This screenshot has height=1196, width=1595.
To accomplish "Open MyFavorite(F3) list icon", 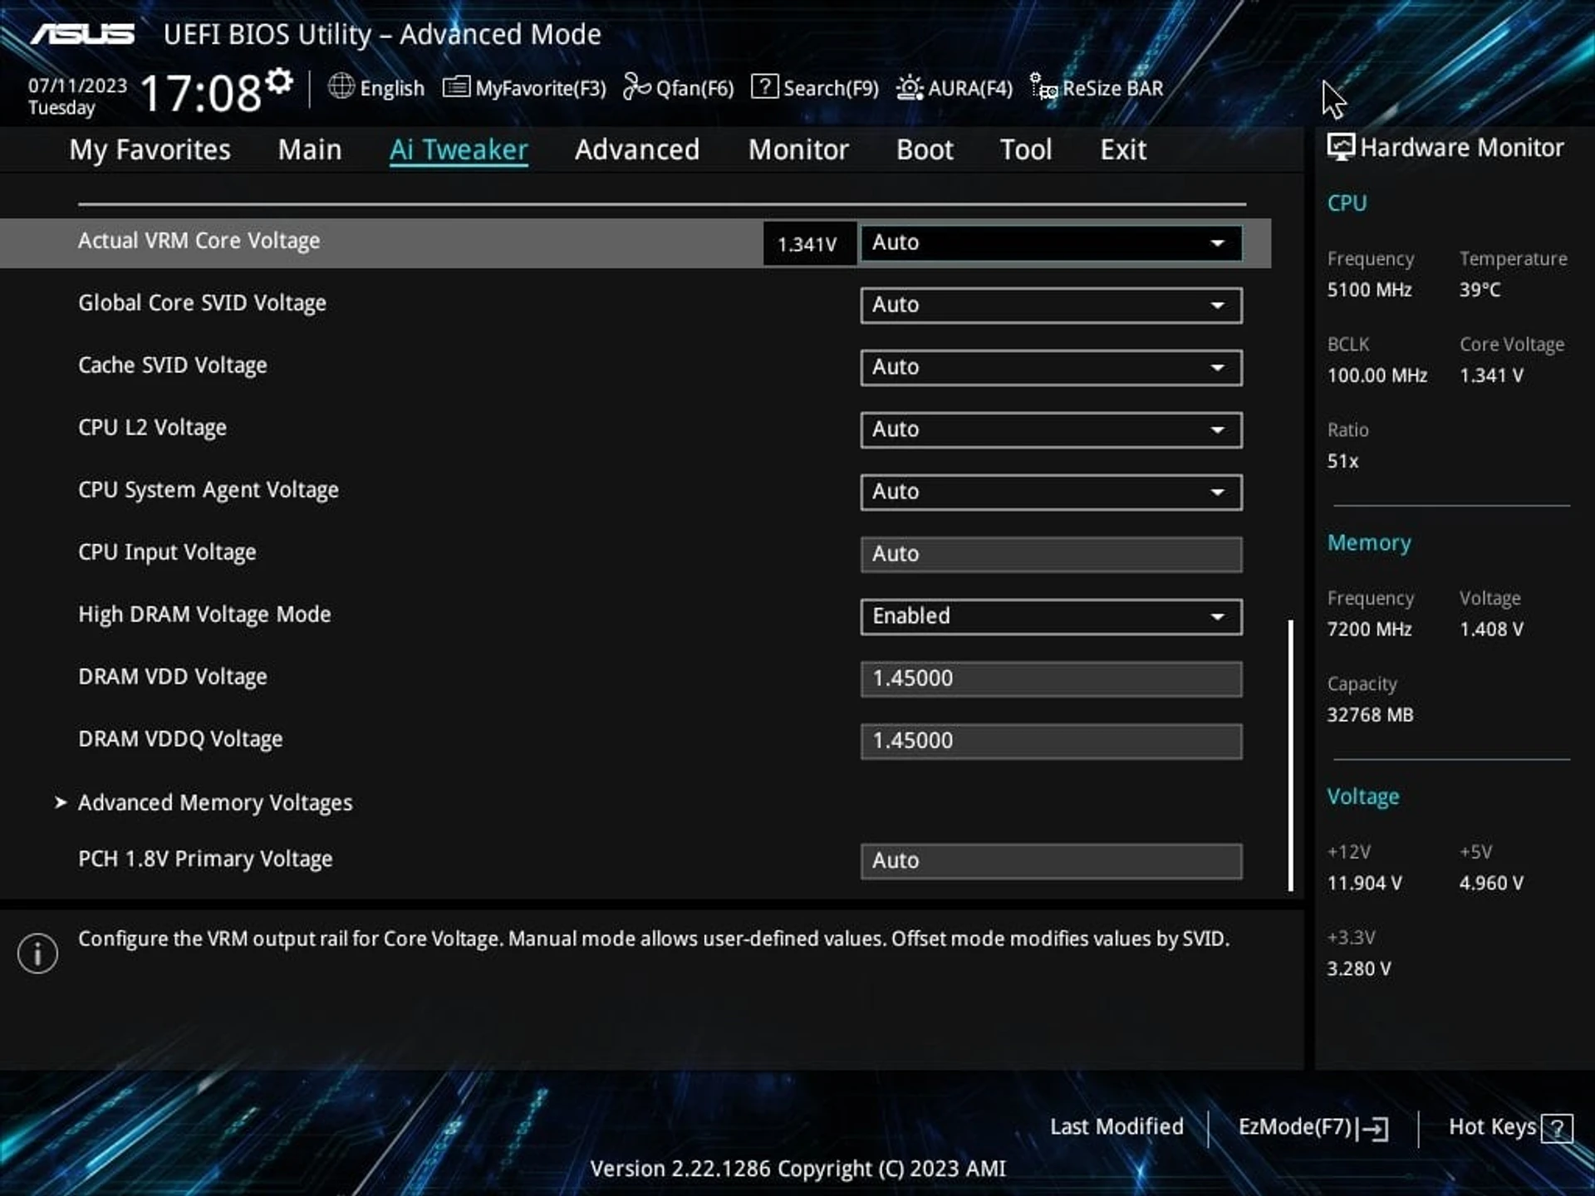I will coord(456,86).
